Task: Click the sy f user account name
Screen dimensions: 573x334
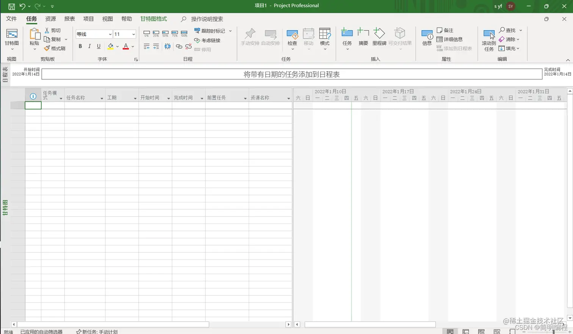Action: click(498, 6)
